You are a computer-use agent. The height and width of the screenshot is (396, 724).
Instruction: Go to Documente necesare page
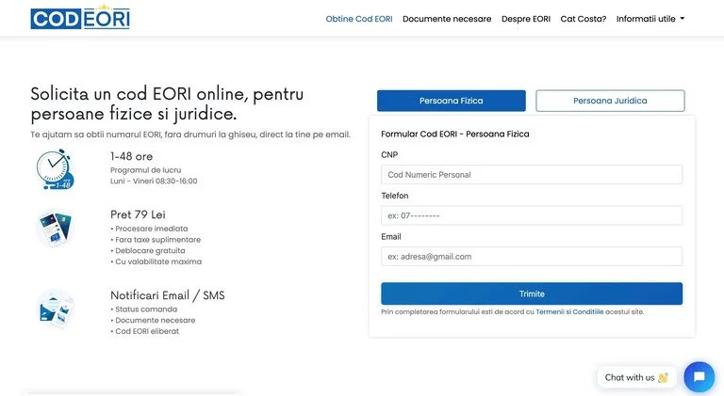coord(447,19)
